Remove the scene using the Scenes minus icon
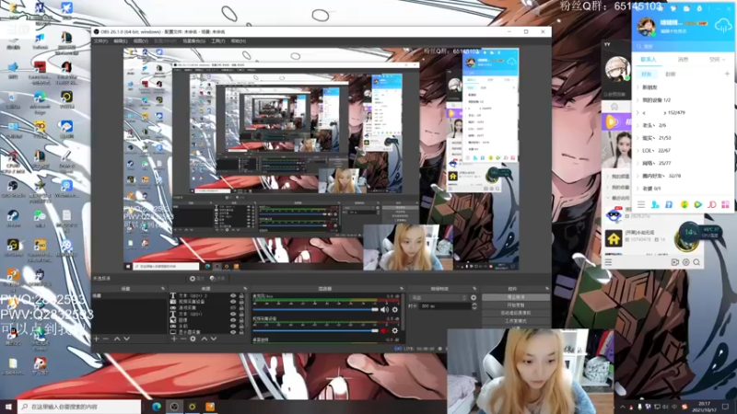The image size is (737, 414). coord(106,339)
